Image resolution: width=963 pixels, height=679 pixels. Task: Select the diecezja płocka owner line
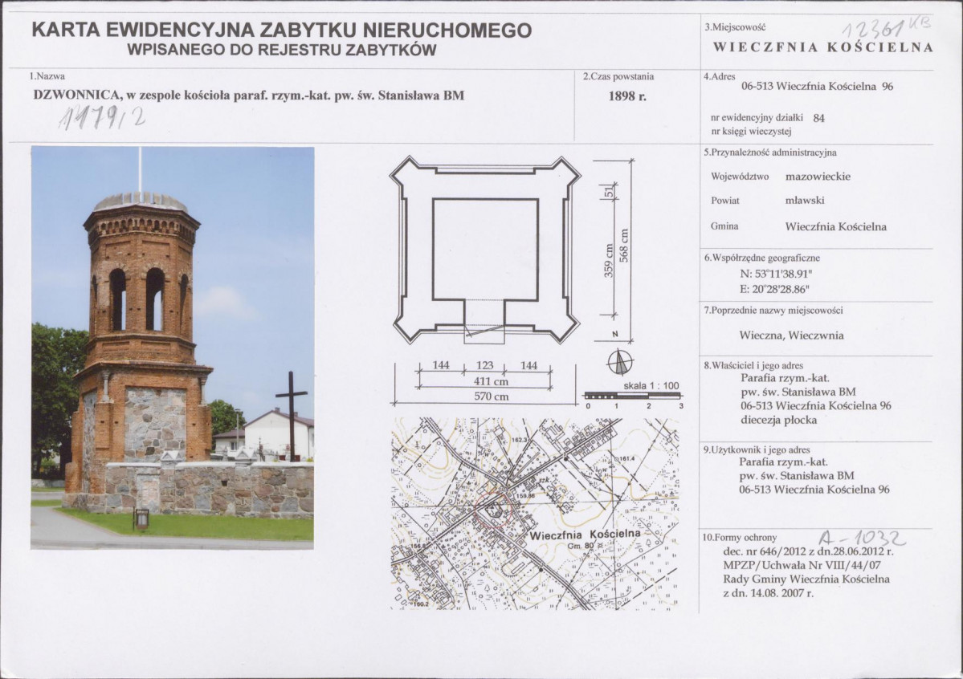(779, 420)
